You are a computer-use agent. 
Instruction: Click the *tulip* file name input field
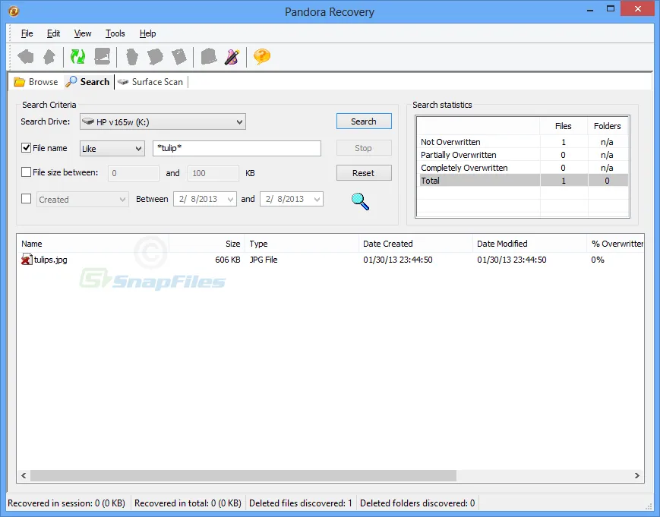[x=236, y=148]
